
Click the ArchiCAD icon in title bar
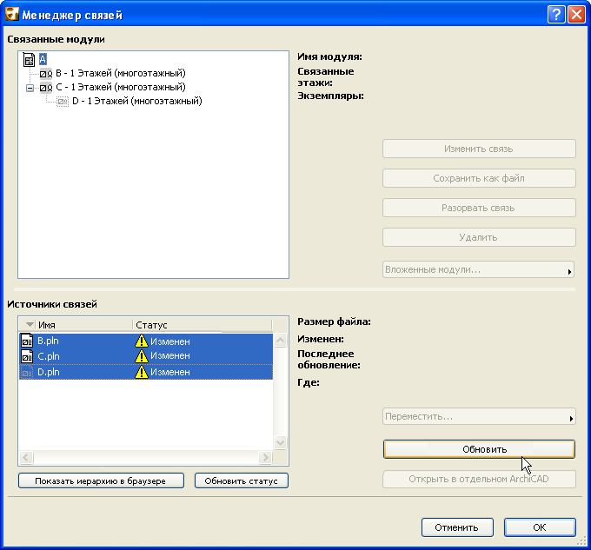pos(11,14)
